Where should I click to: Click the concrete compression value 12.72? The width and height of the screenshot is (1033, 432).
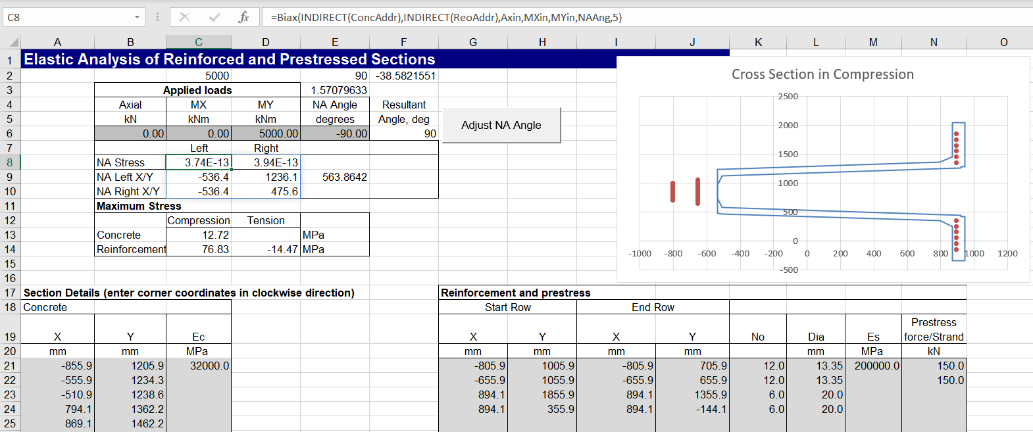click(x=198, y=235)
